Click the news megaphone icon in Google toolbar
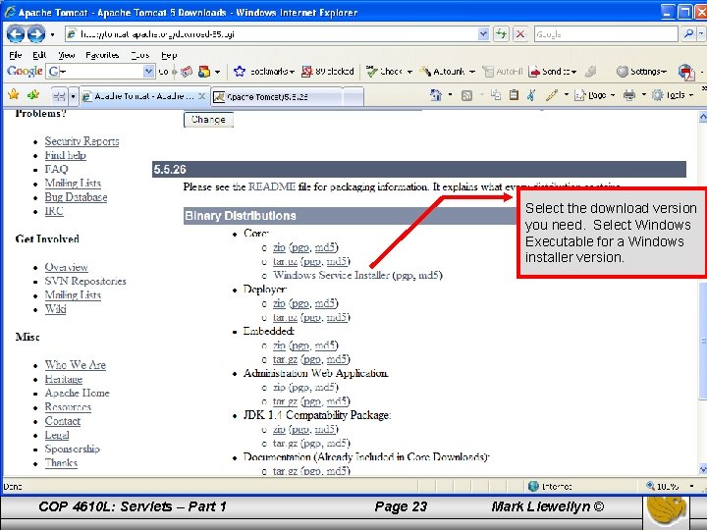Viewport: 707px width, 530px height. pos(187,72)
